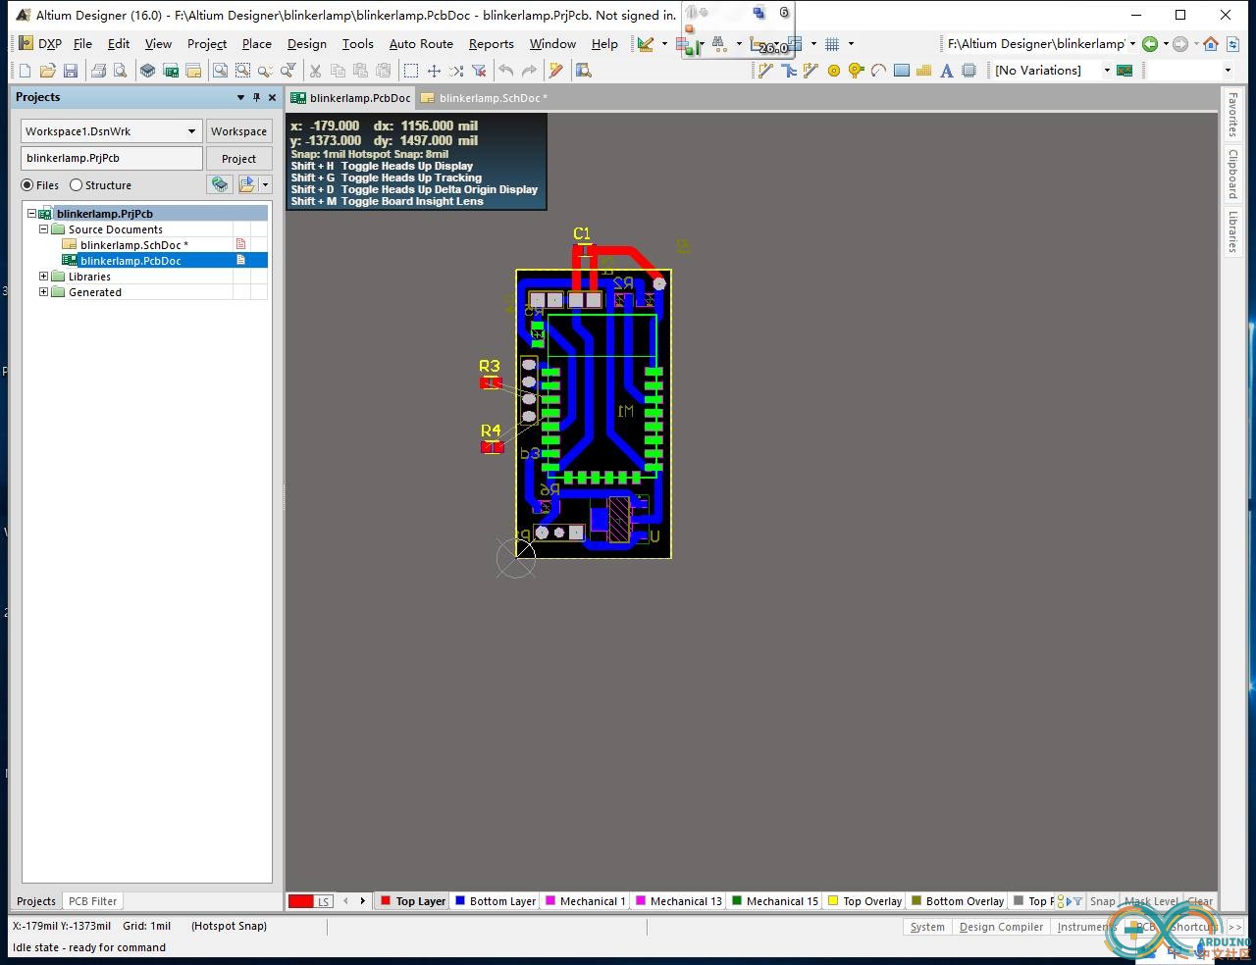Click the Clear Filter funnel icon
Image resolution: width=1256 pixels, height=965 pixels.
[x=479, y=71]
